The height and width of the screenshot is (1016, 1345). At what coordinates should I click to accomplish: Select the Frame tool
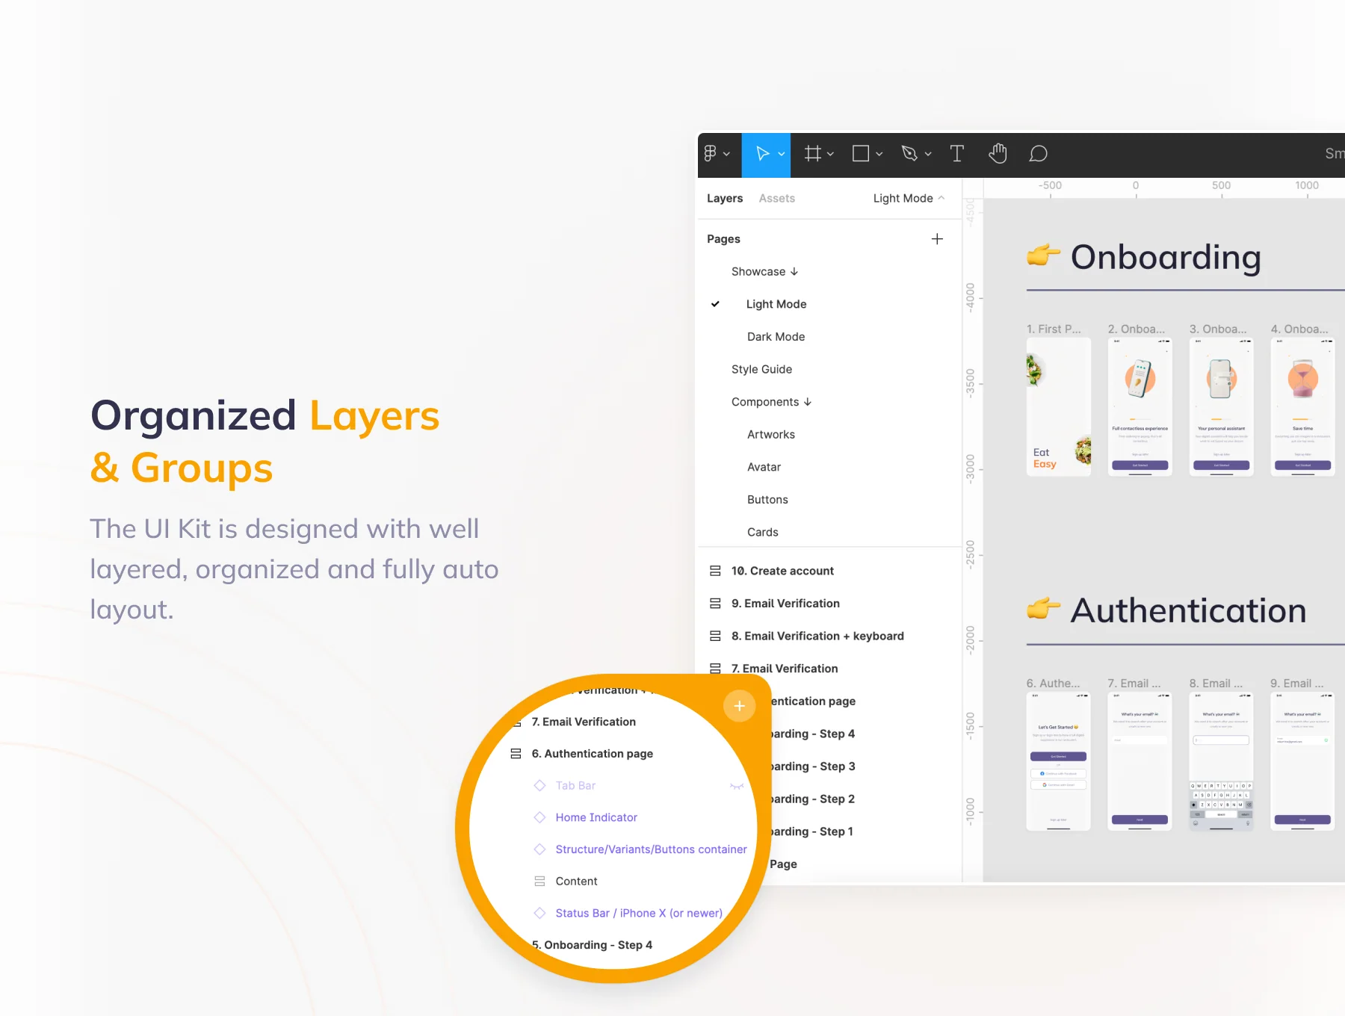[x=812, y=154]
